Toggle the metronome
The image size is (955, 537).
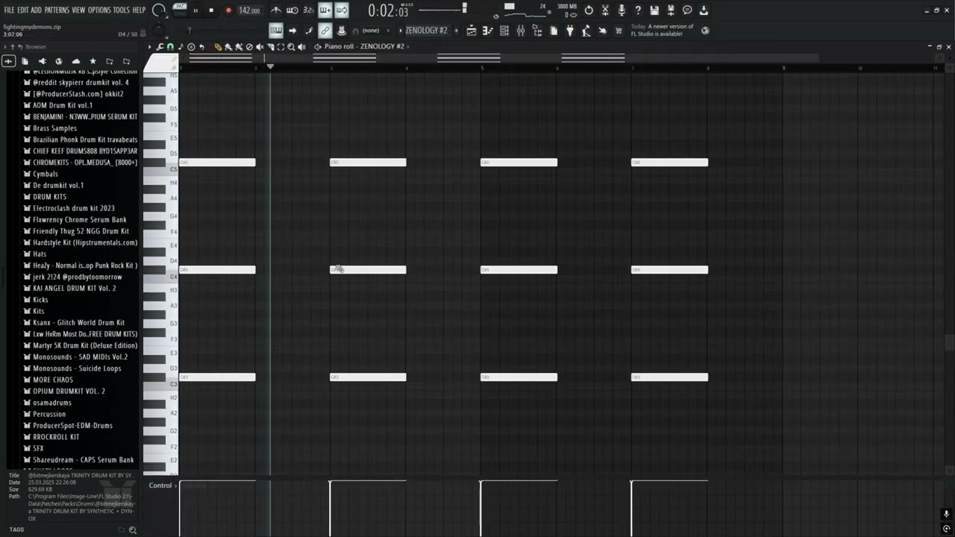point(276,10)
